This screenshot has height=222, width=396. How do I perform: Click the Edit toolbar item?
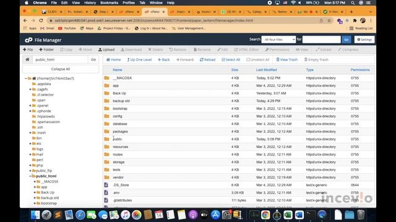(x=223, y=49)
